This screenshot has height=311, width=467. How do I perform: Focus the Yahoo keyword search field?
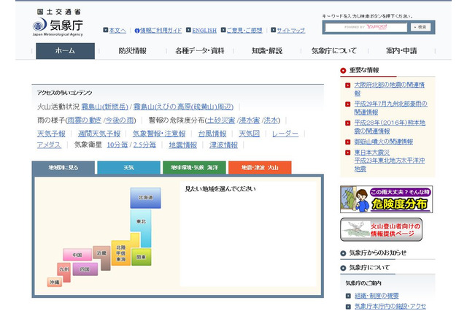click(x=365, y=27)
